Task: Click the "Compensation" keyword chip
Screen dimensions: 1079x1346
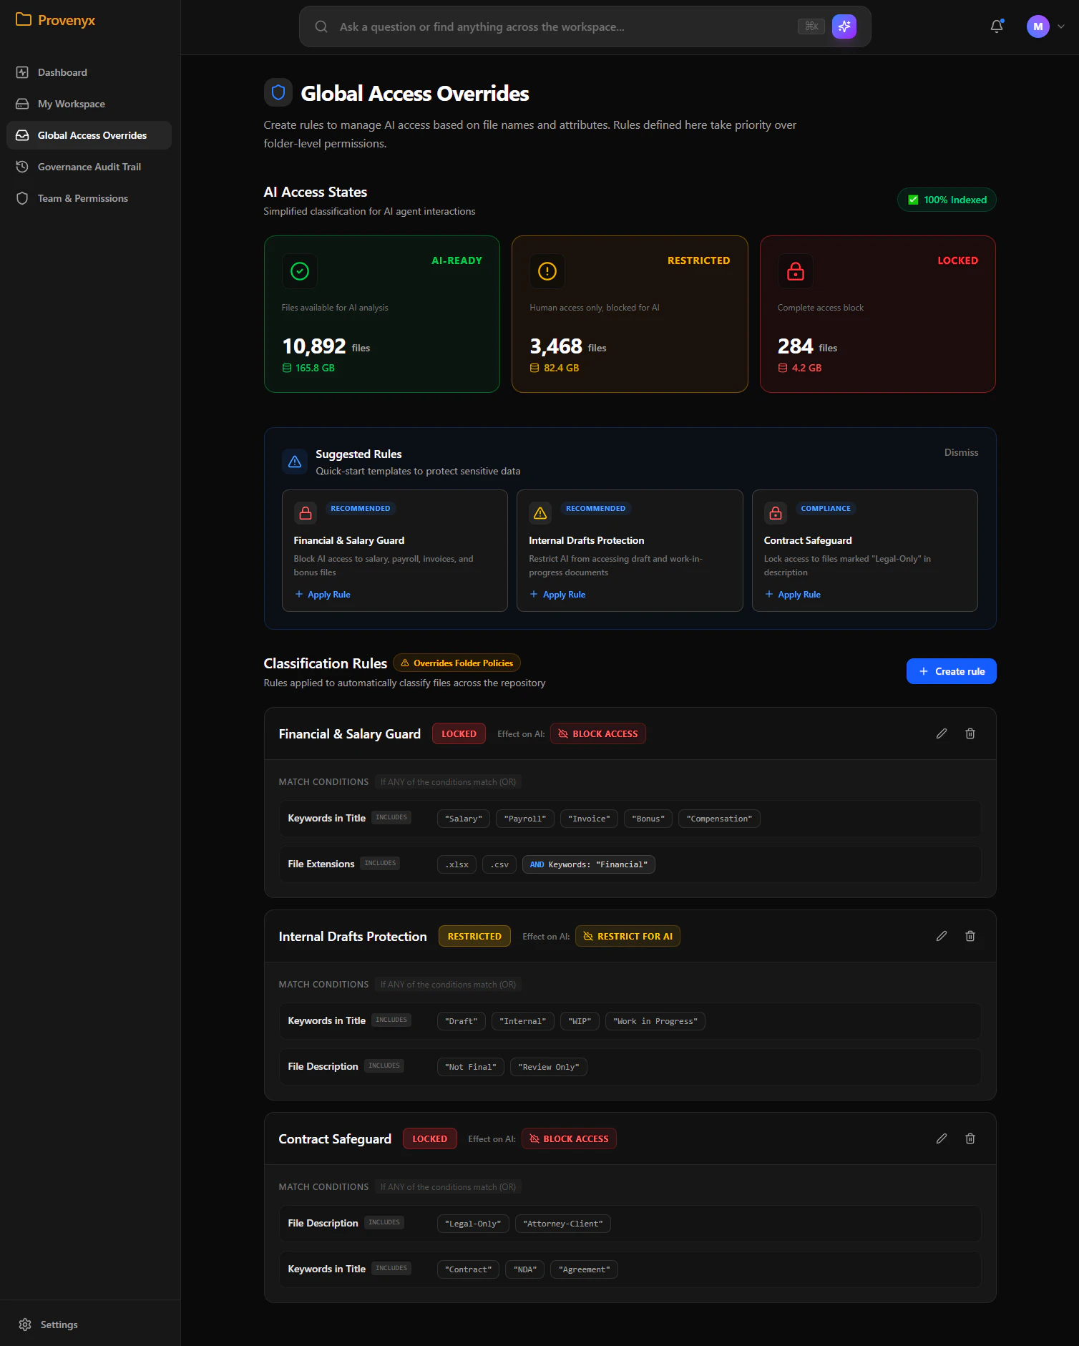Action: (719, 819)
